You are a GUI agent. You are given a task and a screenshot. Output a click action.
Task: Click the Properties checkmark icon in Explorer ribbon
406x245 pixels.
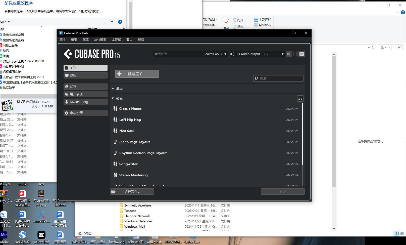226,22
